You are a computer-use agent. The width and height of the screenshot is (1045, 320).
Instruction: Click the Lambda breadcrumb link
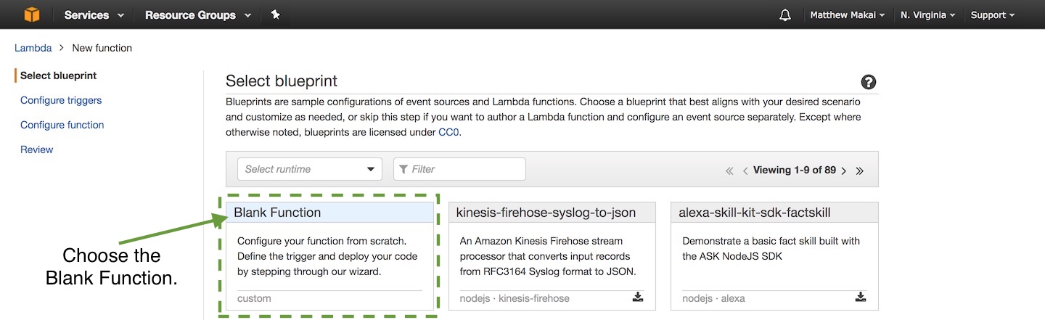pos(33,48)
